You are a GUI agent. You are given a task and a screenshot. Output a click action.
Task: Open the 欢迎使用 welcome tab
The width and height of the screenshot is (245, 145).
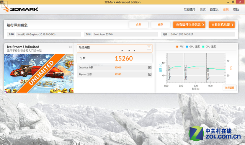[189, 10]
